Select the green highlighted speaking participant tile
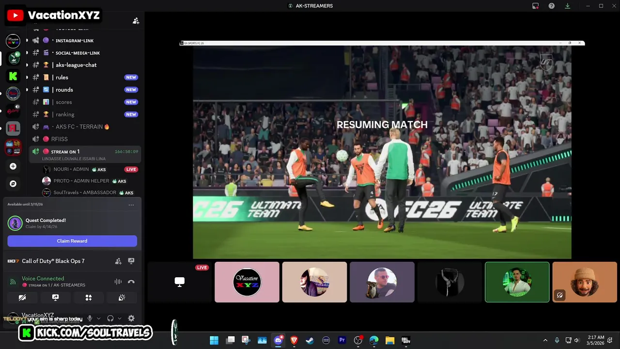620x349 pixels. 517,282
